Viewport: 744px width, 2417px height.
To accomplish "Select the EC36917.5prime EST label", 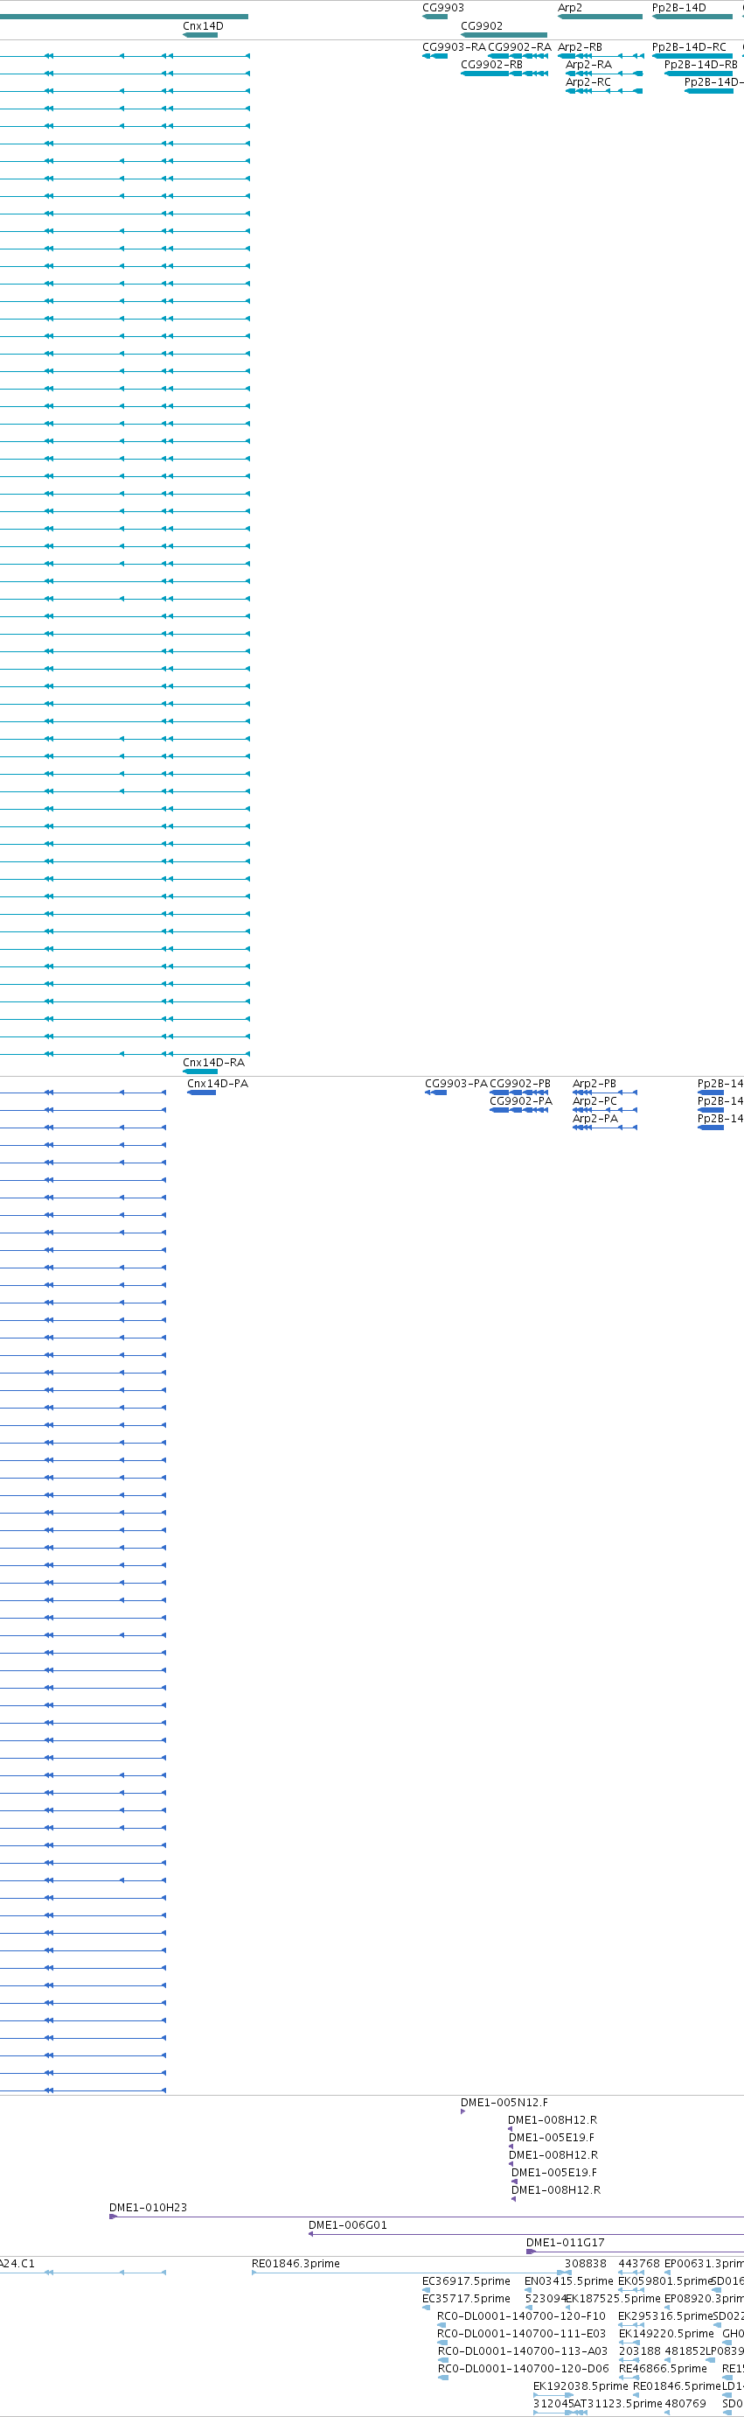I will pyautogui.click(x=466, y=2282).
